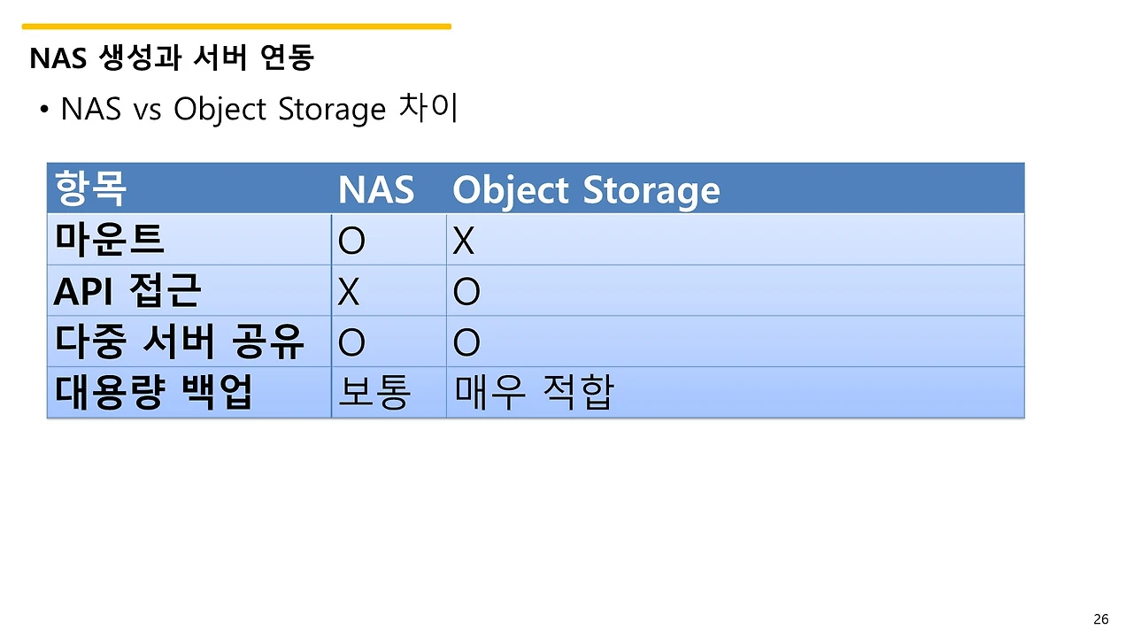Click the O in NAS 마운트 cell
The height and width of the screenshot is (637, 1133).
point(351,242)
